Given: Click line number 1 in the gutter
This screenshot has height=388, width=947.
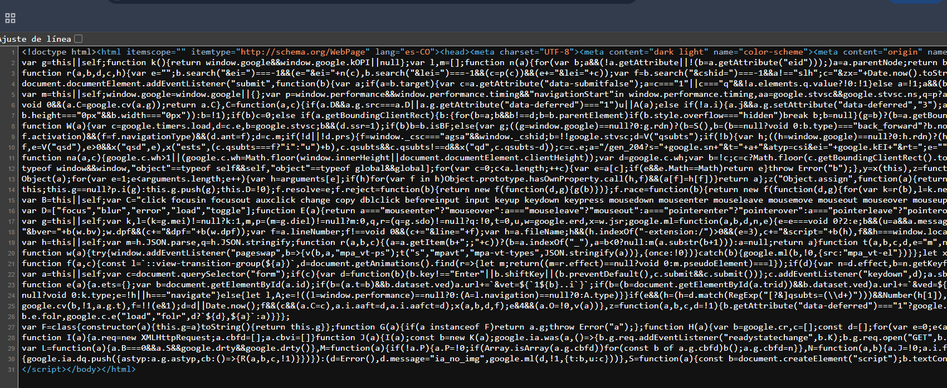Looking at the screenshot, I should coord(13,52).
